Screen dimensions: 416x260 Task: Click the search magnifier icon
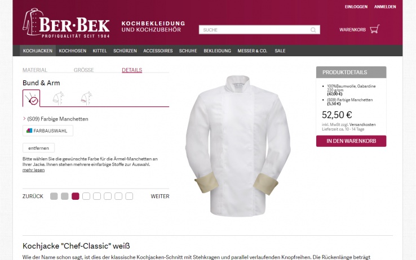(313, 30)
